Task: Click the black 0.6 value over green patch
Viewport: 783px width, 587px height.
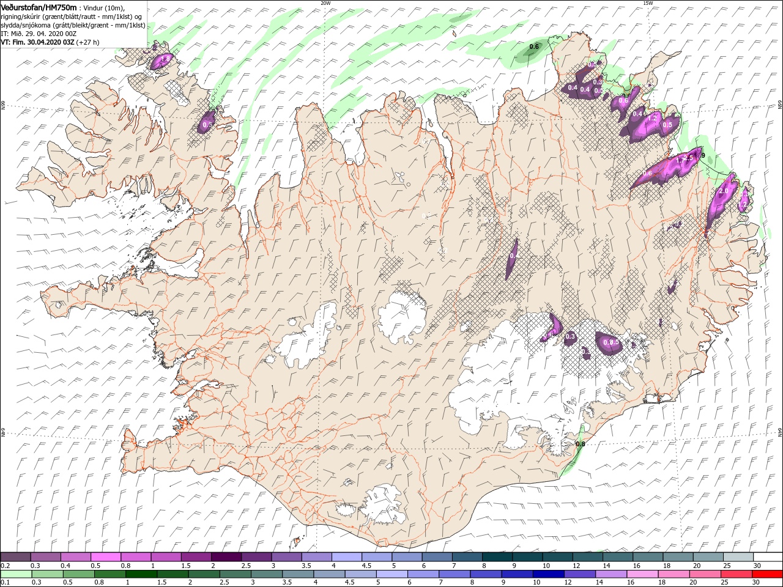Action: 534,46
